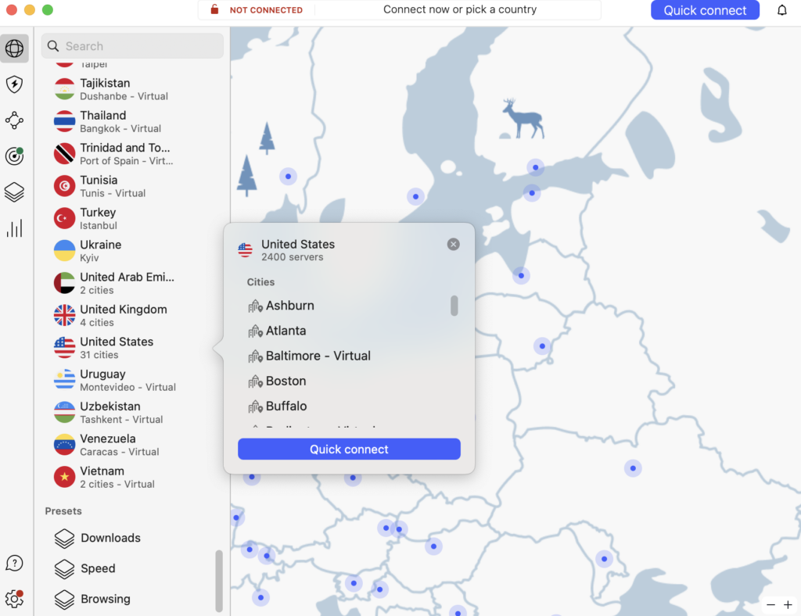Click the Baltimore city building icon
This screenshot has height=616, width=801.
(255, 356)
